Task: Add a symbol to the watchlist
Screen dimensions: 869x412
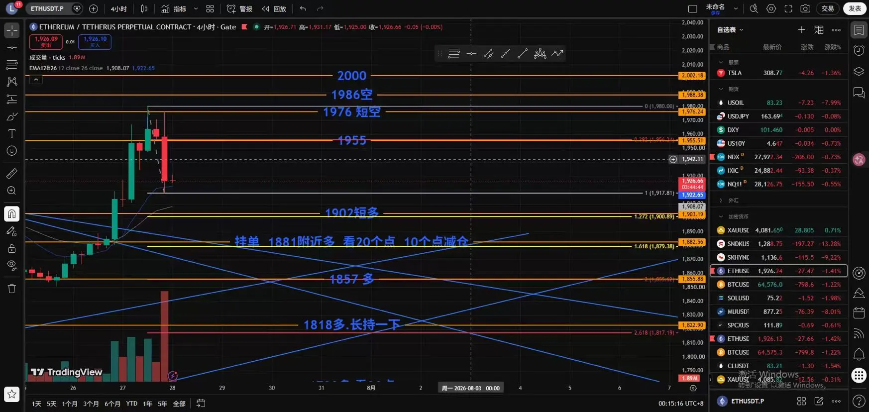Action: click(x=801, y=30)
